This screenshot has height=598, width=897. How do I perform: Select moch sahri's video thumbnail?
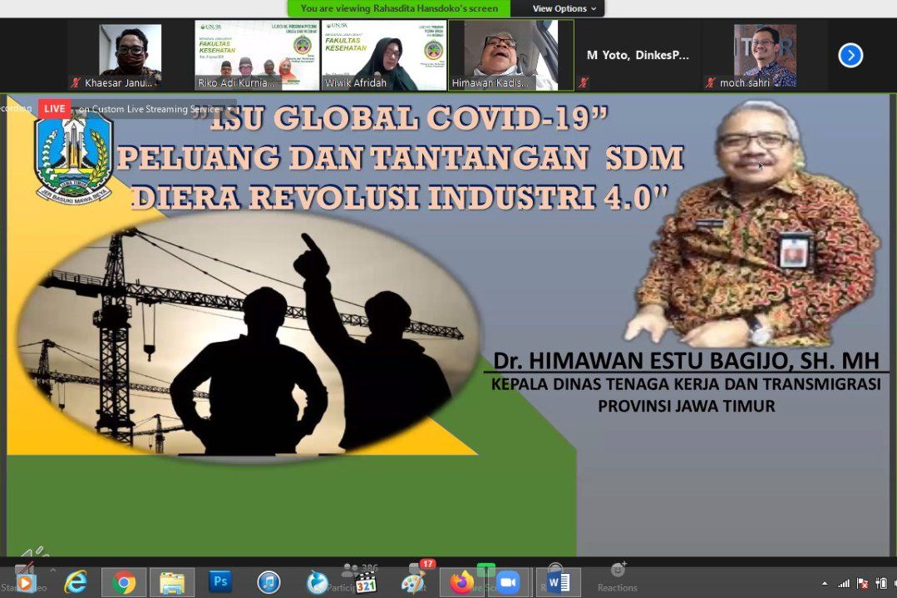coord(765,56)
